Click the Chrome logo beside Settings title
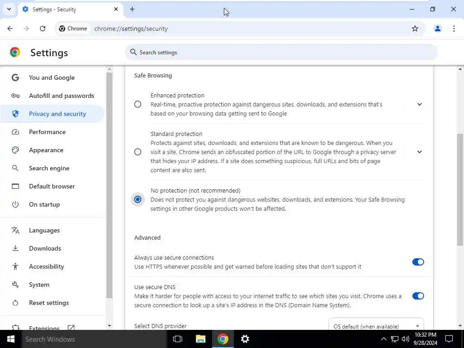This screenshot has height=348, width=464. [x=15, y=53]
